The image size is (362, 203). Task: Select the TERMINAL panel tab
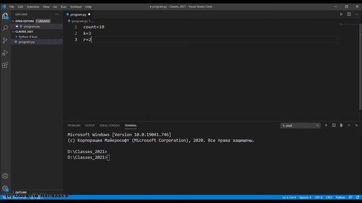(x=131, y=125)
